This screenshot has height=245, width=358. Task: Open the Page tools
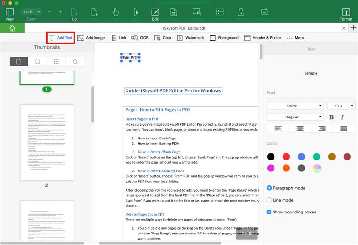[174, 14]
